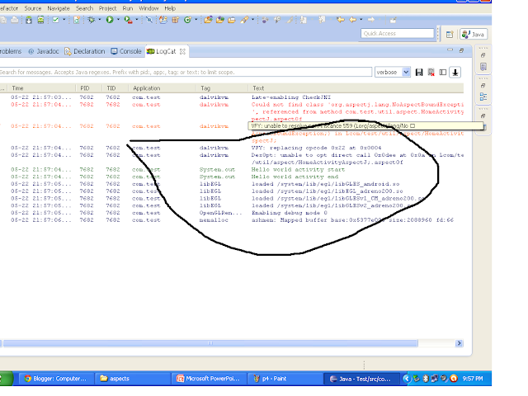Click the new Android XML file wizard icon

coord(77,20)
